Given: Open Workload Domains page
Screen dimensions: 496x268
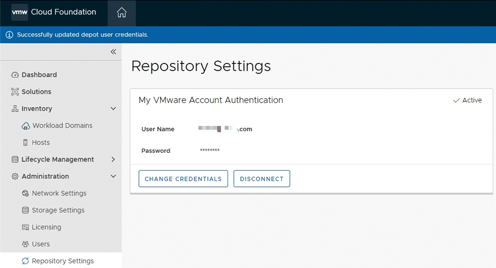Looking at the screenshot, I should click(x=63, y=126).
